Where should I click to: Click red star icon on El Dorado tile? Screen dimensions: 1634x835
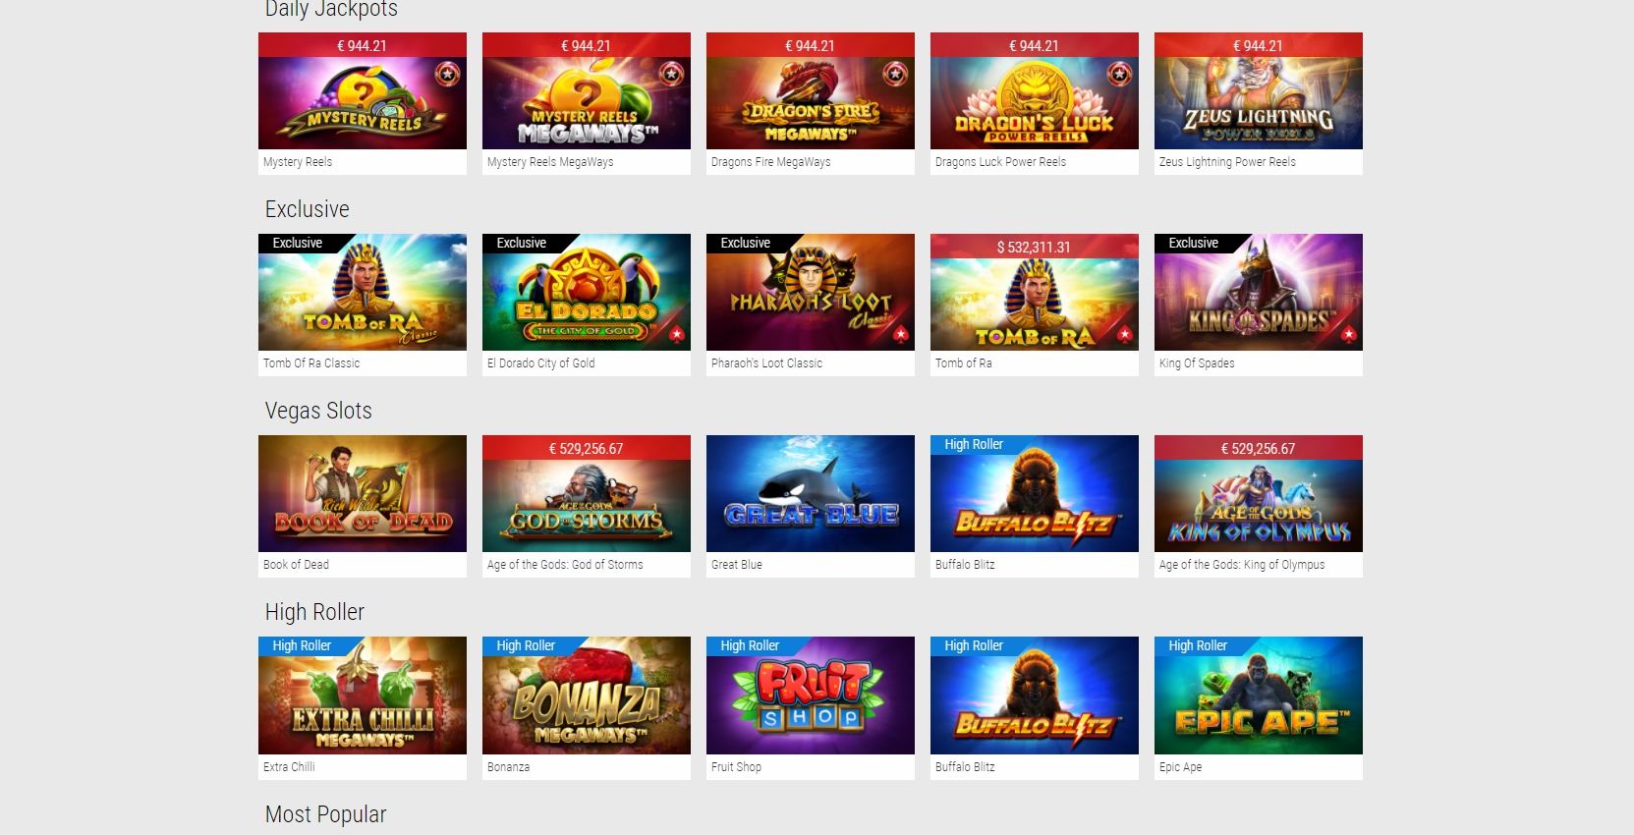click(677, 335)
